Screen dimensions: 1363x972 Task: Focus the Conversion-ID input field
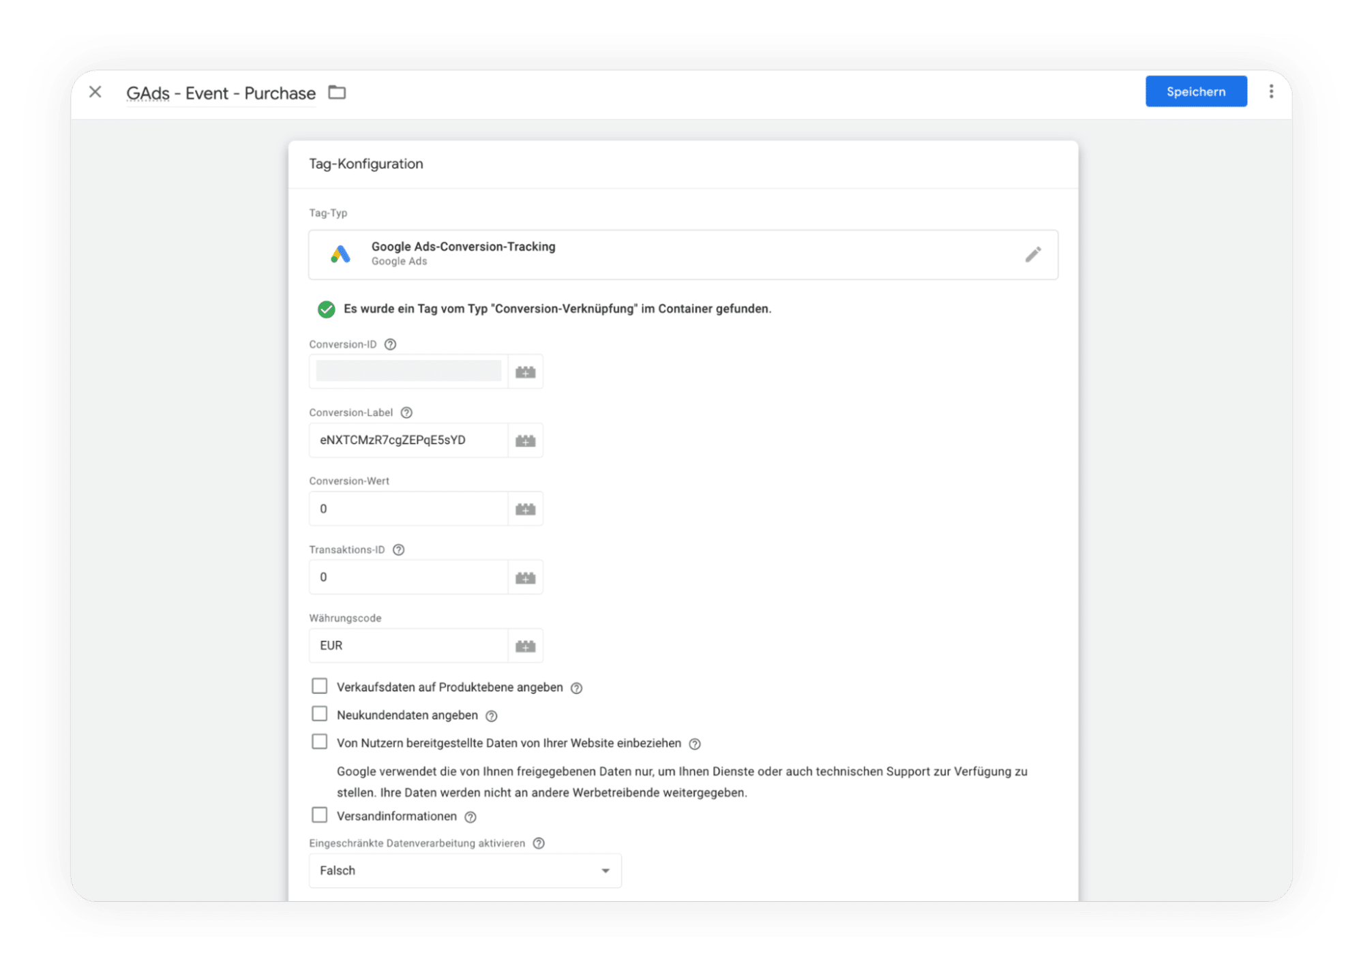pyautogui.click(x=408, y=371)
